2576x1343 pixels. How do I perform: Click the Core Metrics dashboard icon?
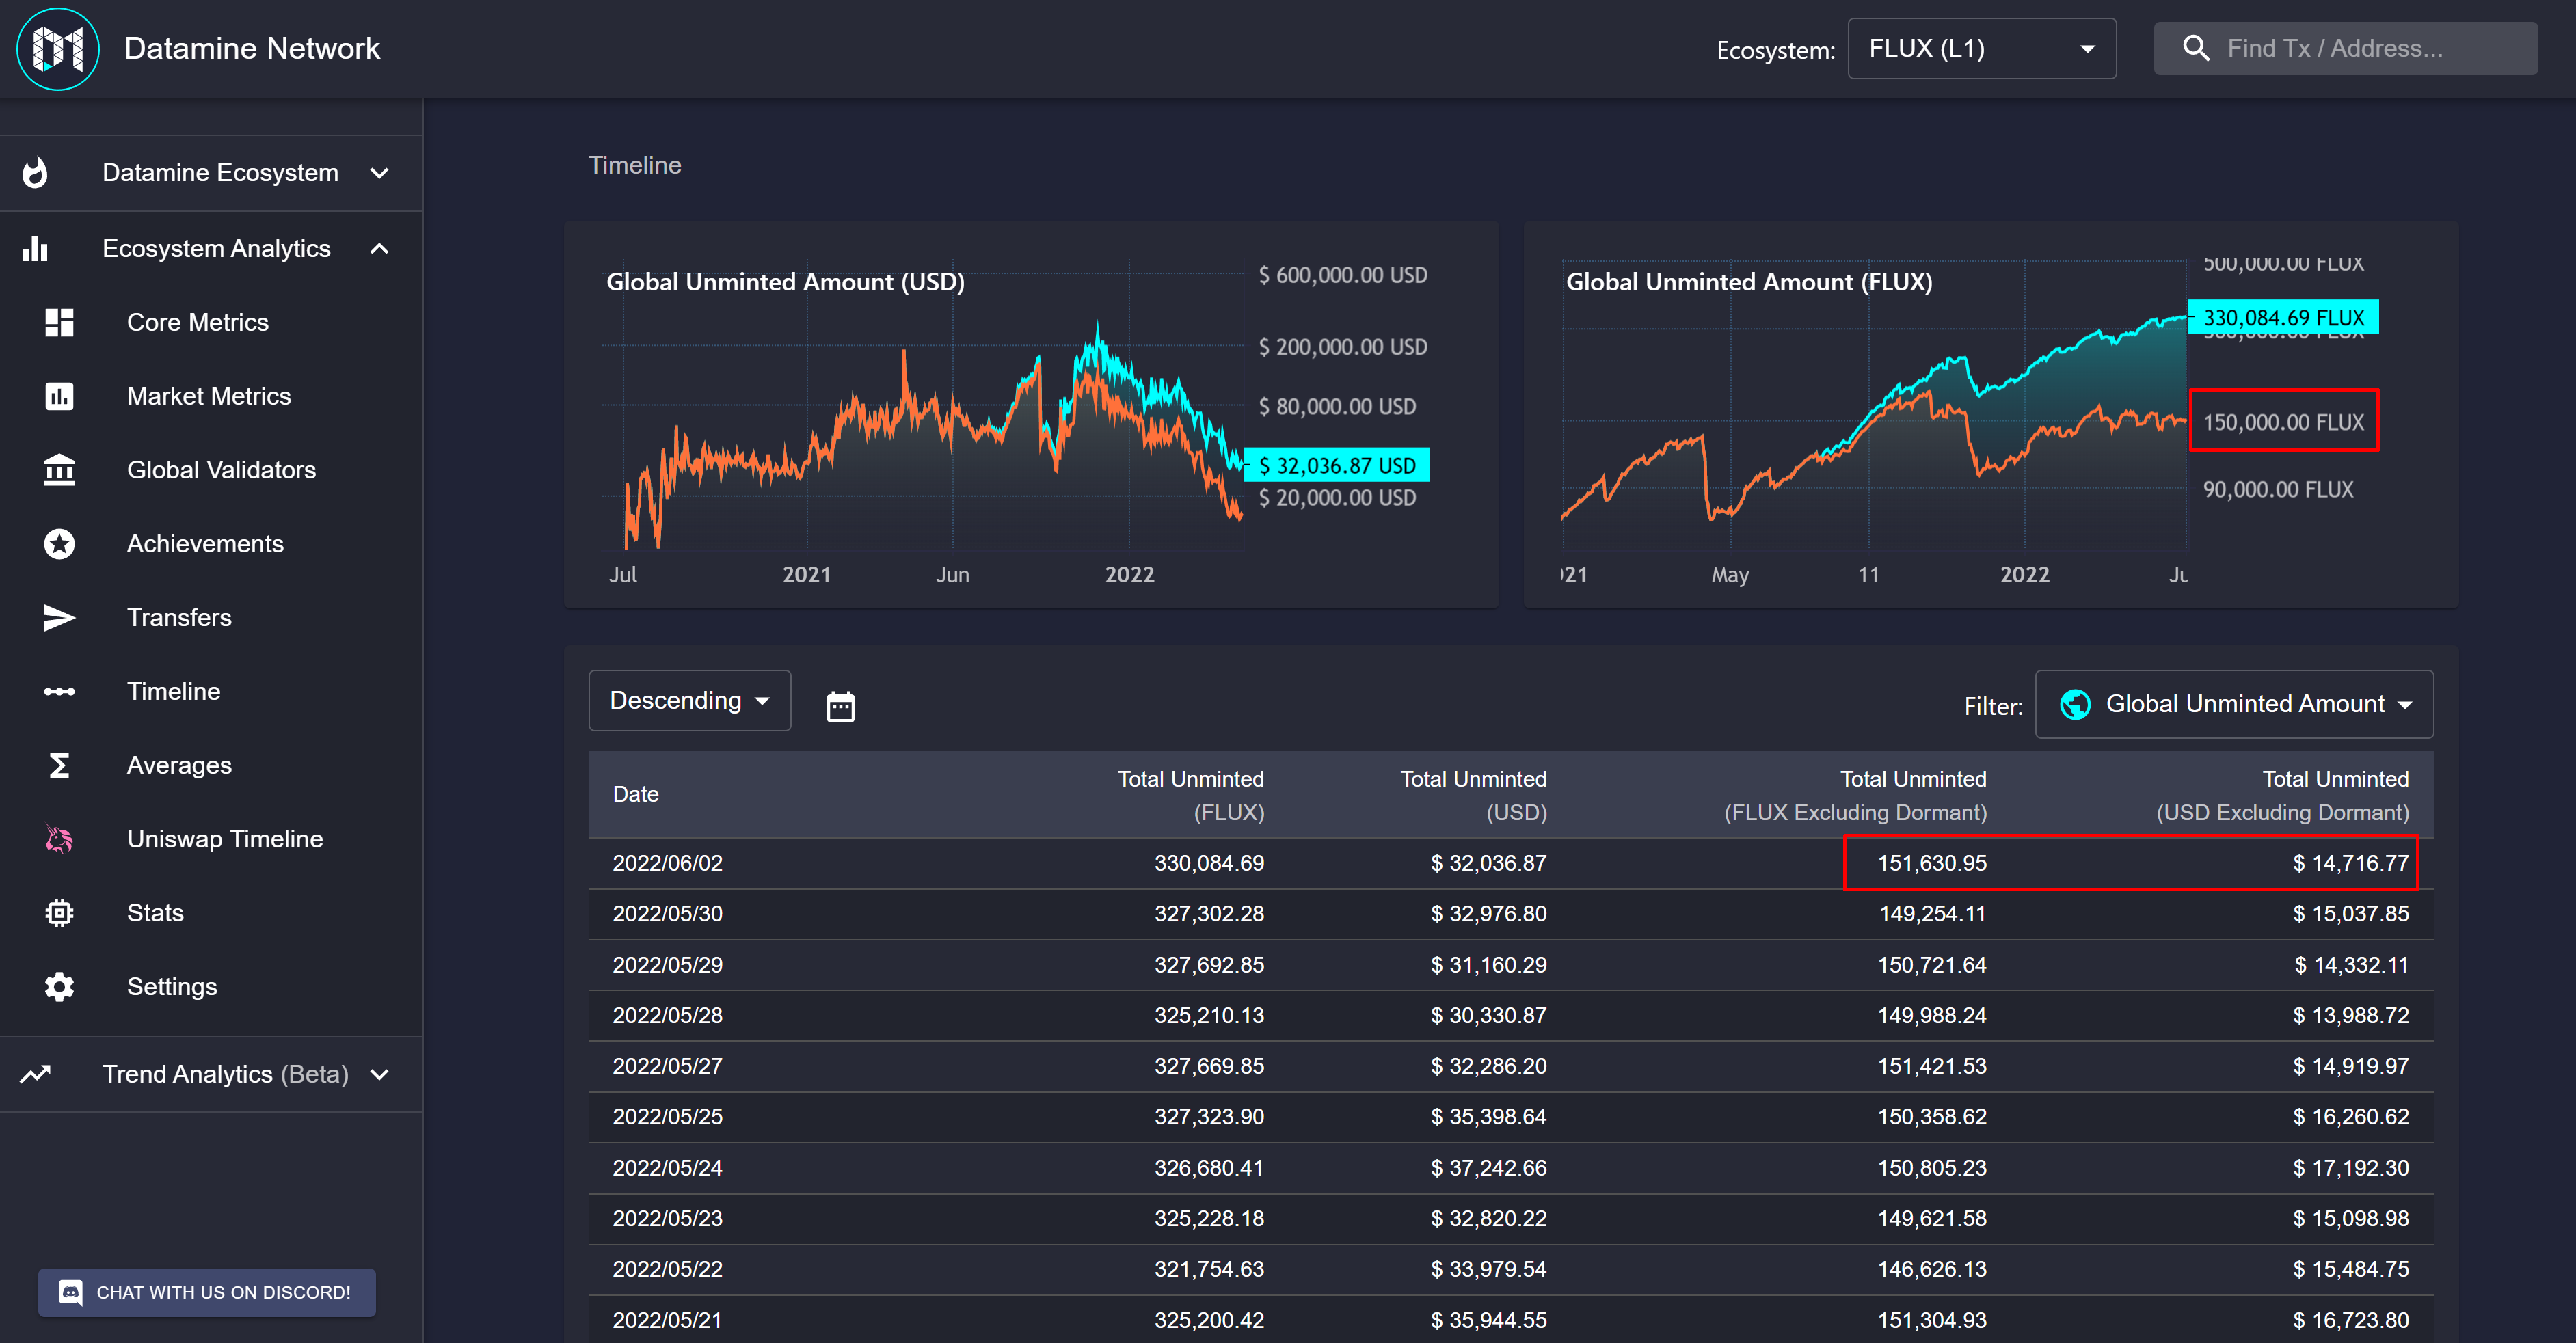coord(59,322)
